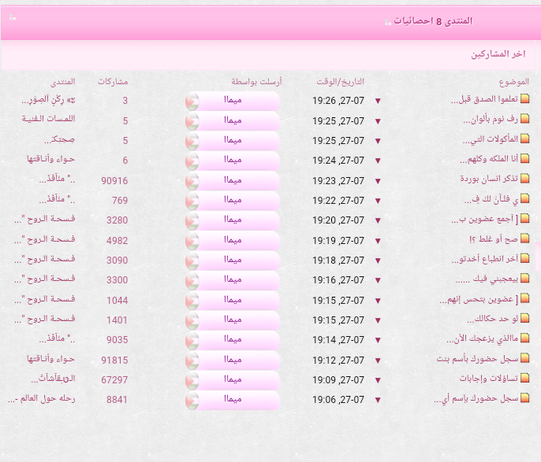Click the collapse icon in the pink header
Screen dimensions: 541x462
click(x=12, y=18)
